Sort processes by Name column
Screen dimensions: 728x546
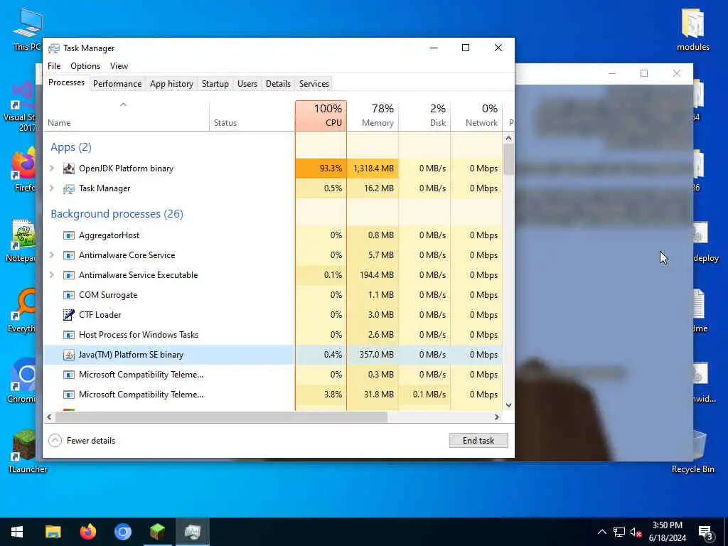tap(127, 116)
